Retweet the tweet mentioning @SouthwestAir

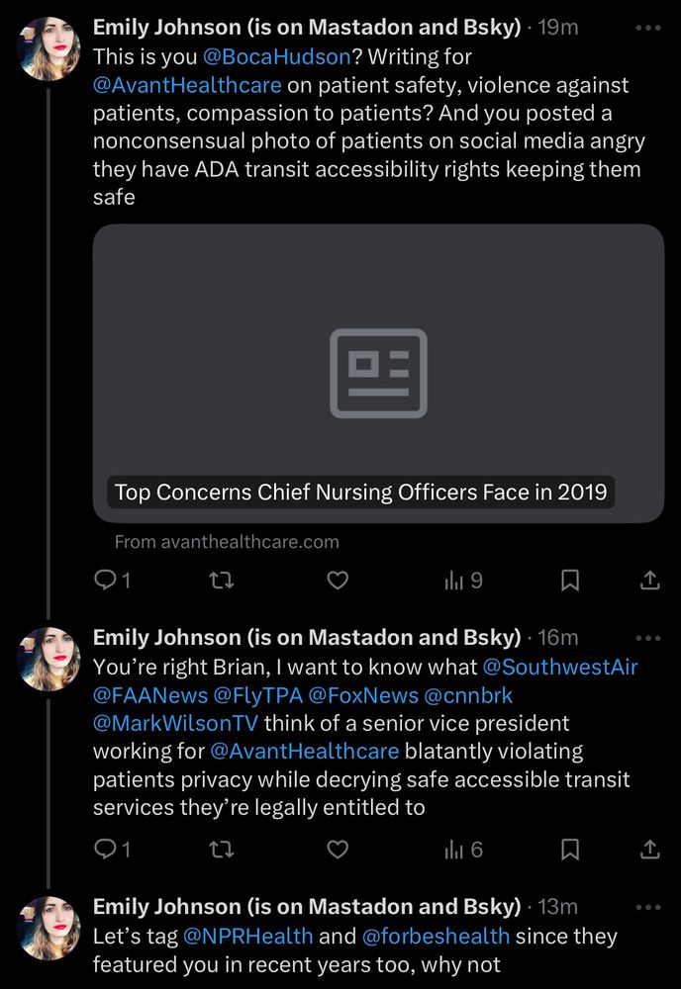[222, 850]
